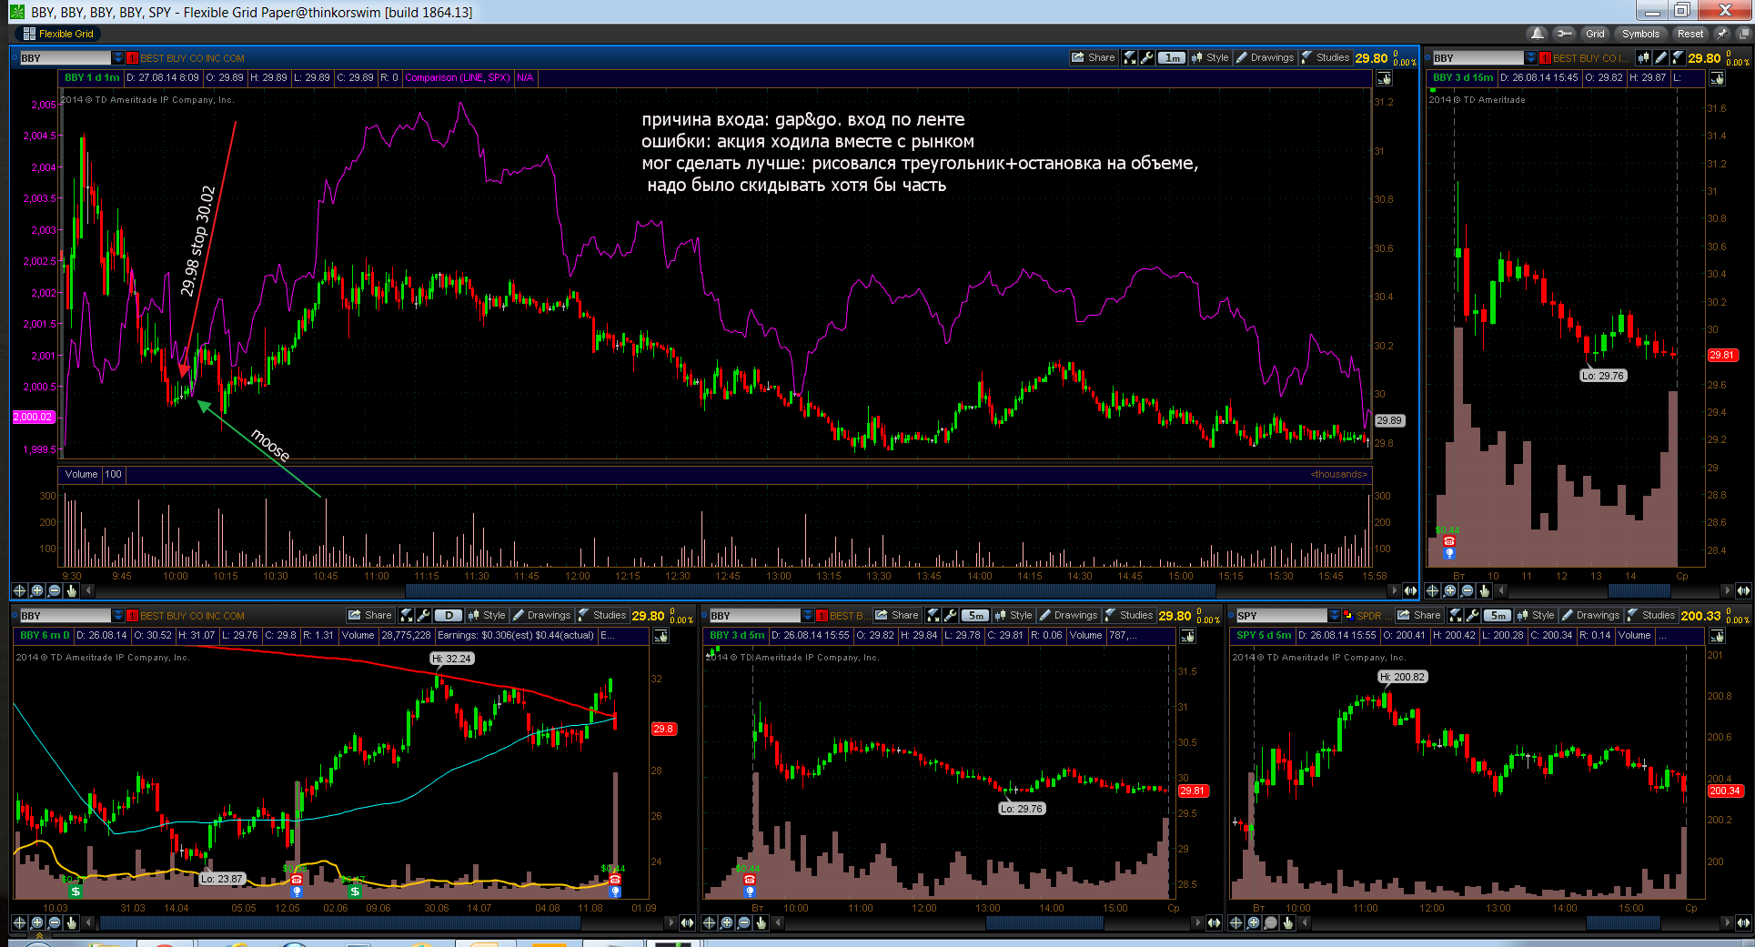Open Studies in the BBY daily chart
Screen dimensions: 1755x947
pos(602,615)
